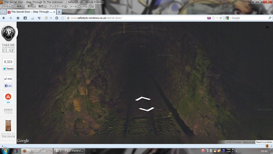273x154 pixels.
Task: Click the reload page icon
Action: [x=221, y=18]
